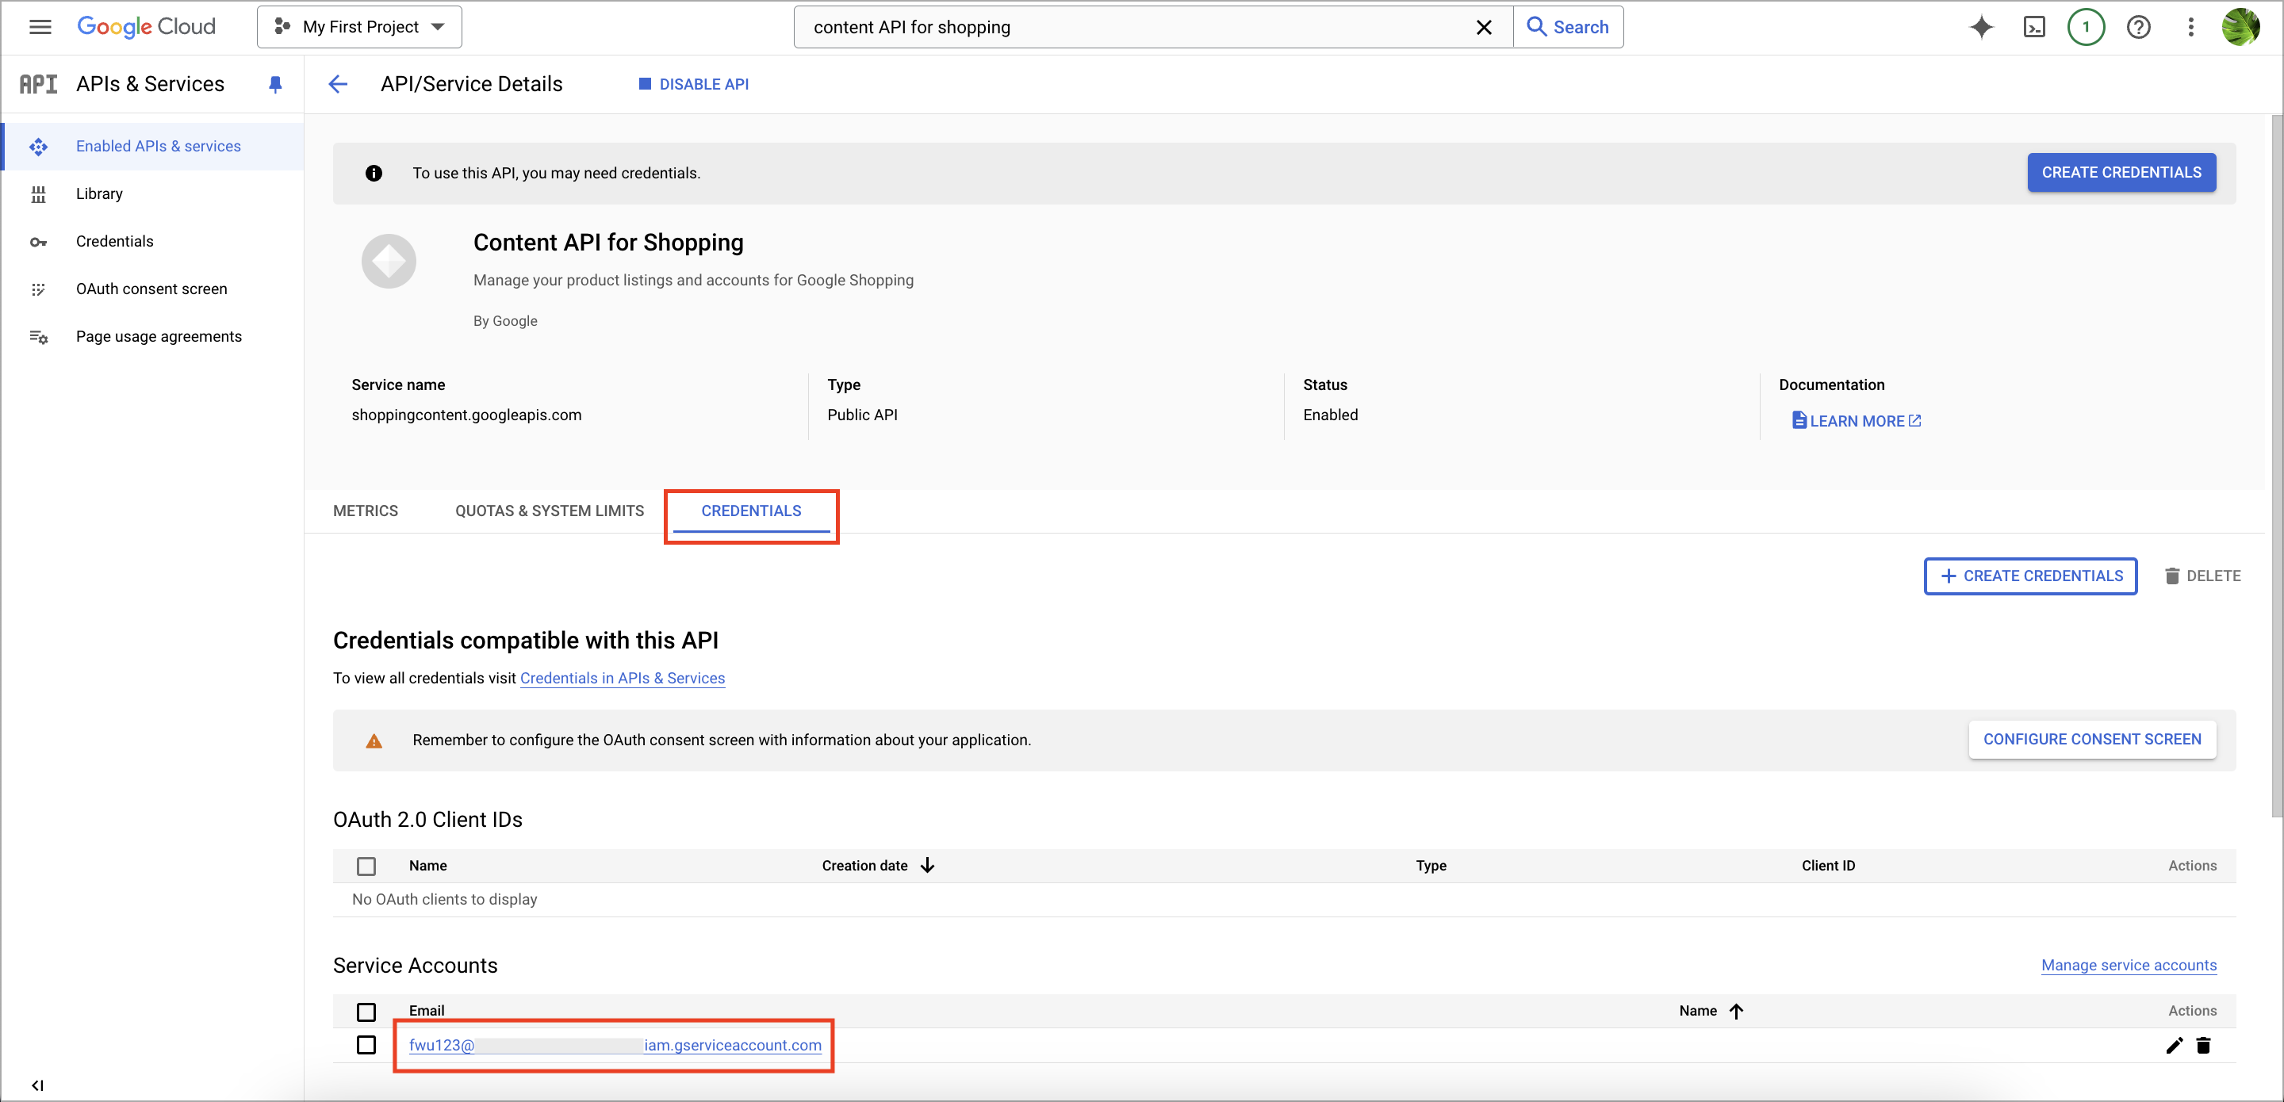Select Enabled APIs & services
This screenshot has width=2284, height=1102.
[x=153, y=147]
